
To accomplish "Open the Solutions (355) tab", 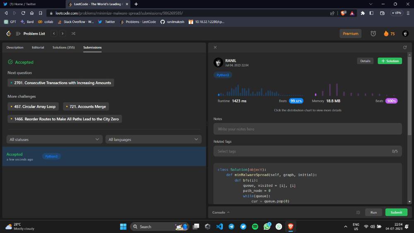I will [63, 47].
